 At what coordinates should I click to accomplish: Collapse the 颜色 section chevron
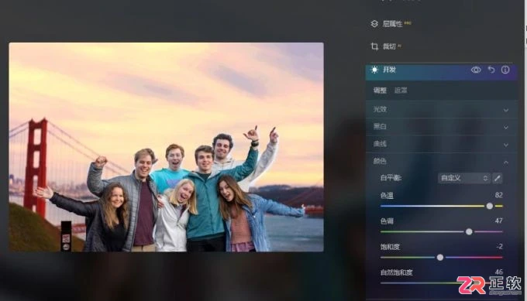(x=506, y=162)
